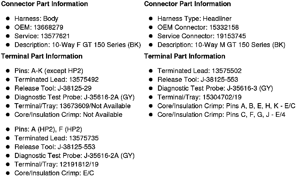
Task: Click the Harness Type: Headliner line
Action: pos(194,19)
